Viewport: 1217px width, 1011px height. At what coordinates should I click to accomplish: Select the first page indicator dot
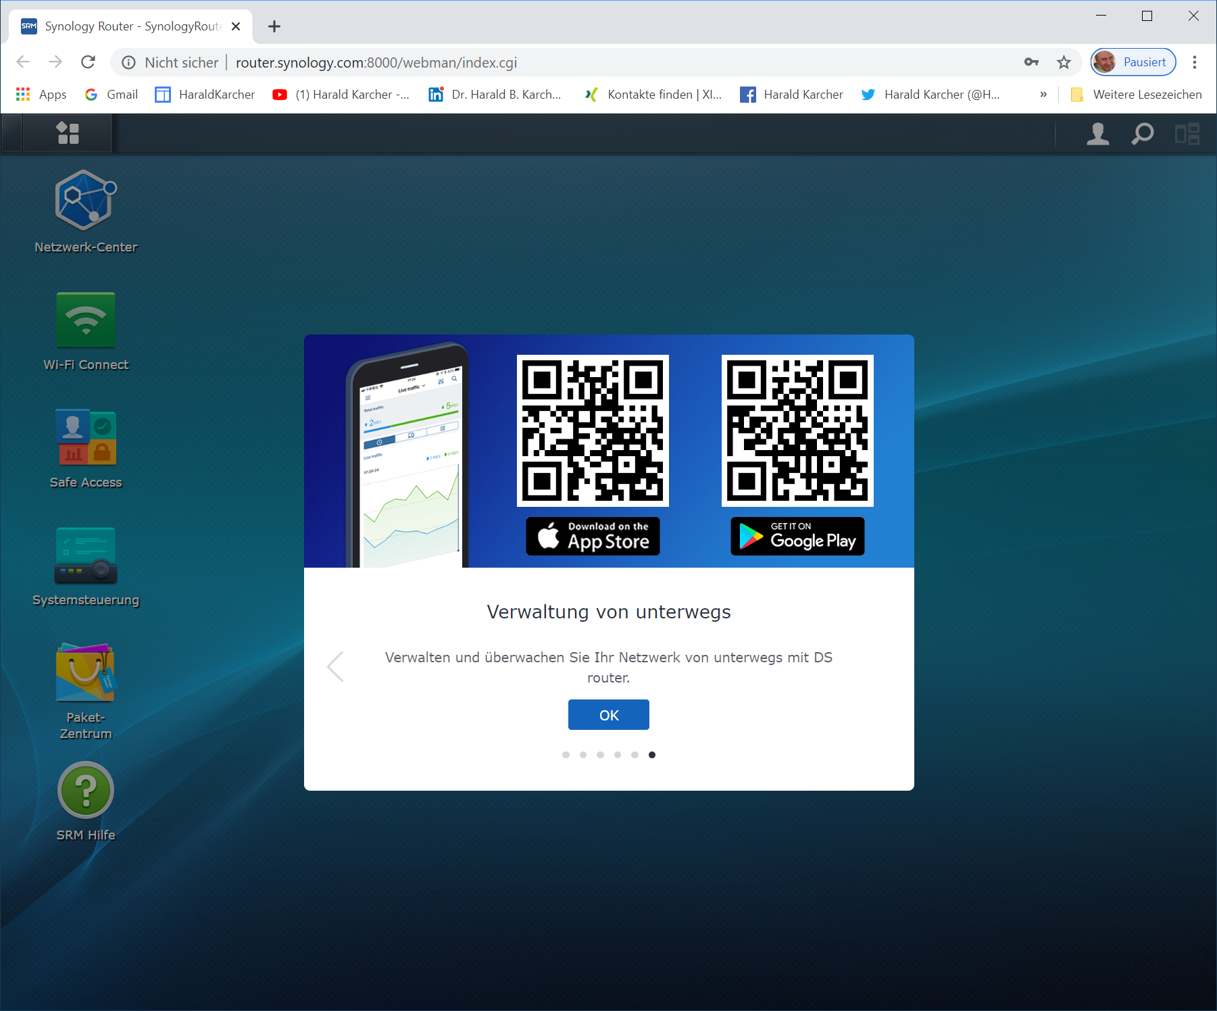click(566, 755)
